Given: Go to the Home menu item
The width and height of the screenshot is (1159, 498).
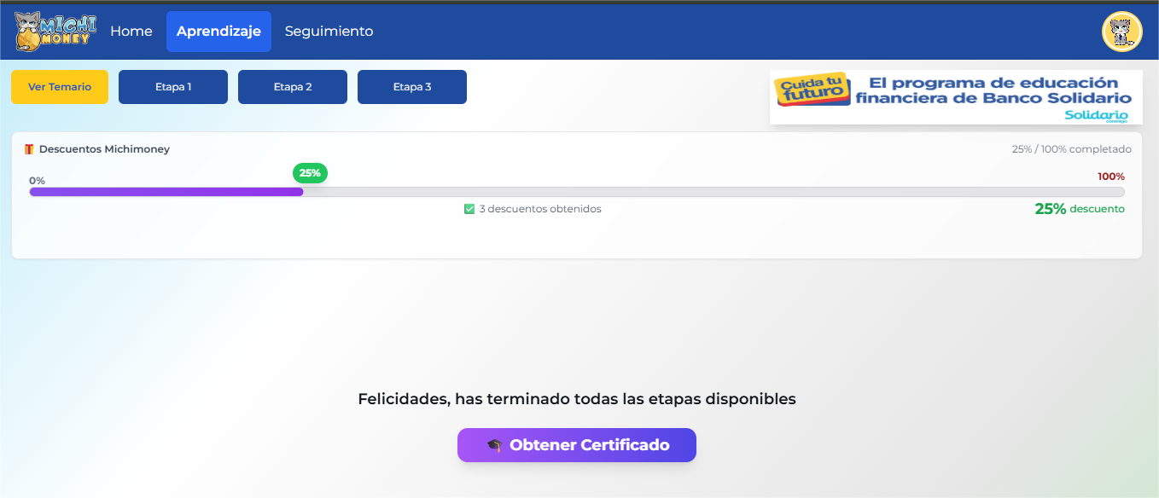Looking at the screenshot, I should [131, 31].
